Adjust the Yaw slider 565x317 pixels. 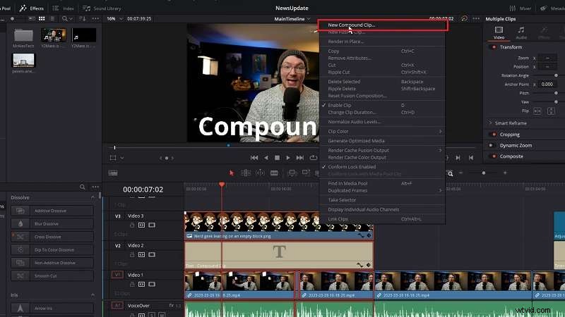[556, 101]
